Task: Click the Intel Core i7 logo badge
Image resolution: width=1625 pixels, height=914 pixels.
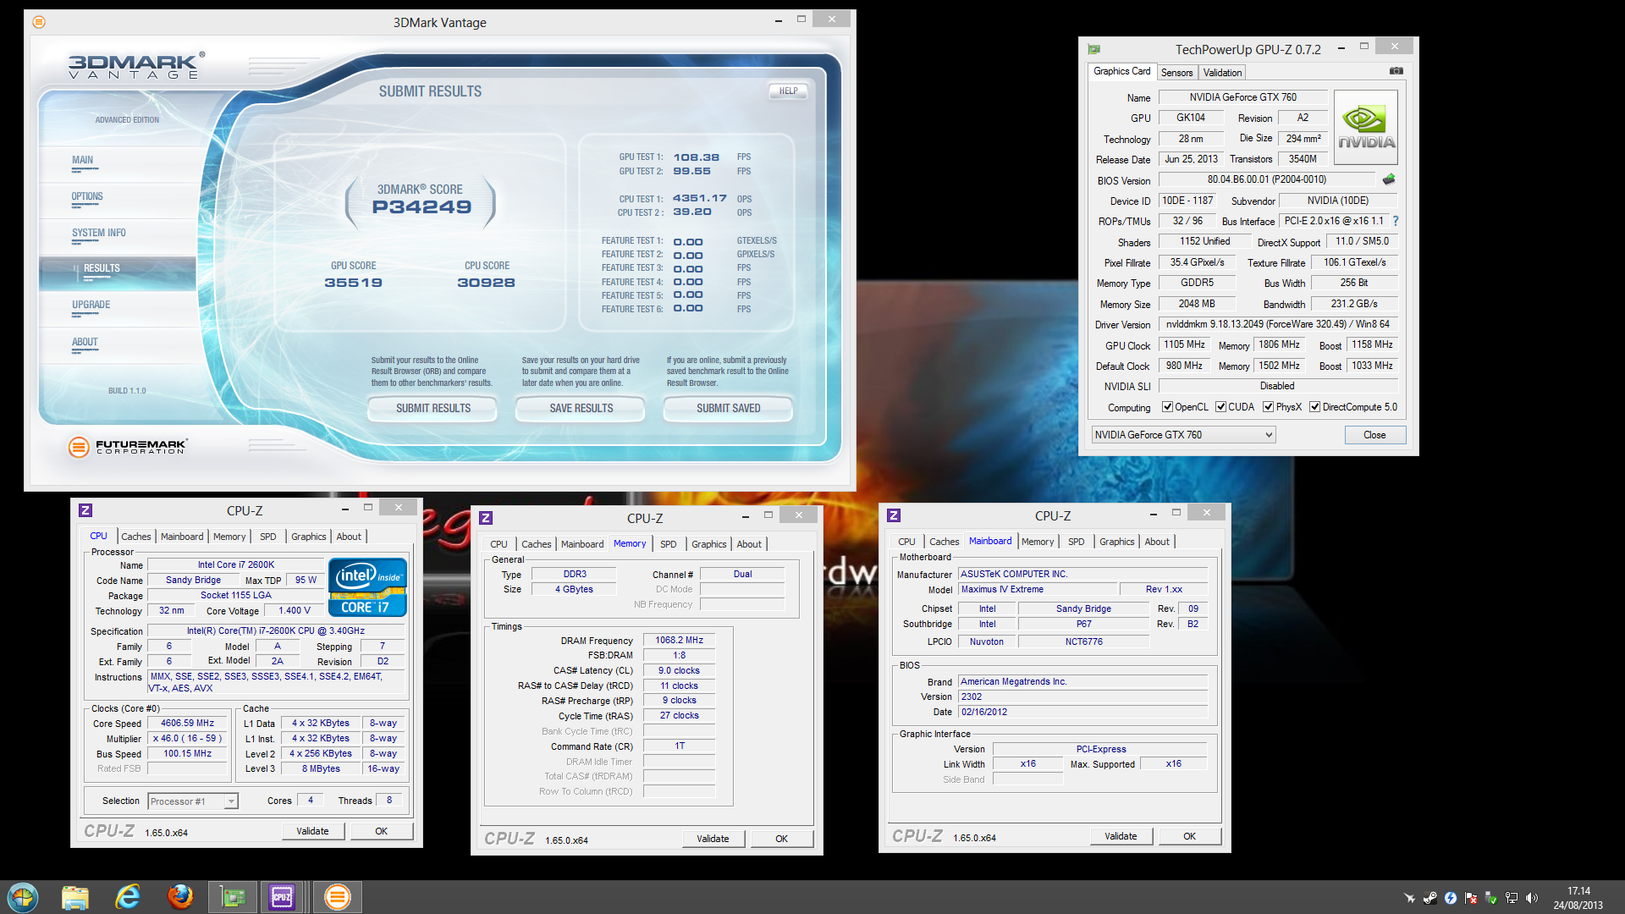Action: [x=367, y=587]
